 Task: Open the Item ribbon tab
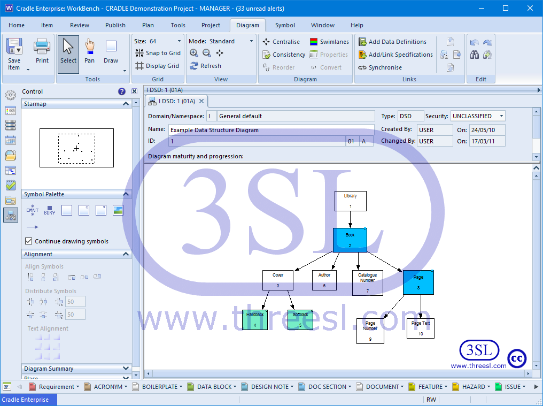[x=46, y=25]
